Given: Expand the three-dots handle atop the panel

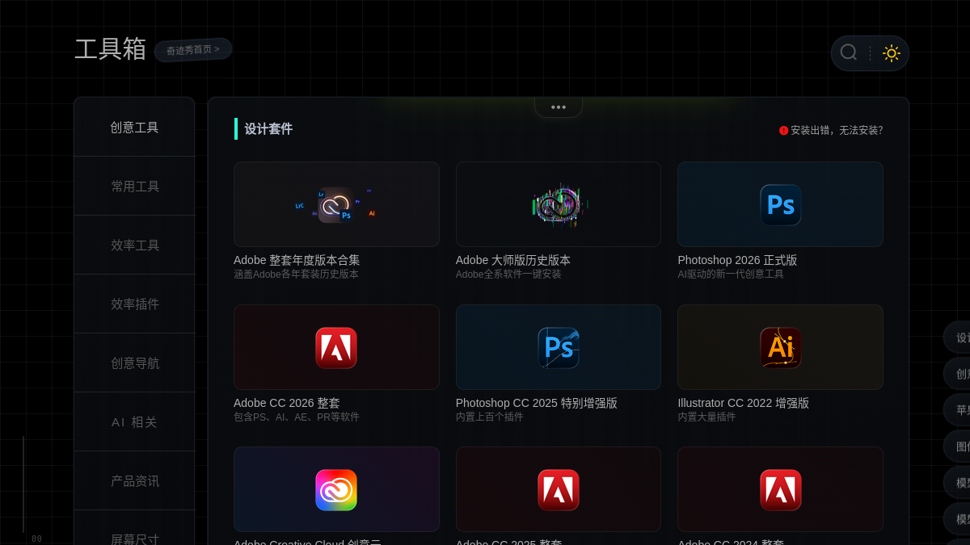Looking at the screenshot, I should (559, 107).
